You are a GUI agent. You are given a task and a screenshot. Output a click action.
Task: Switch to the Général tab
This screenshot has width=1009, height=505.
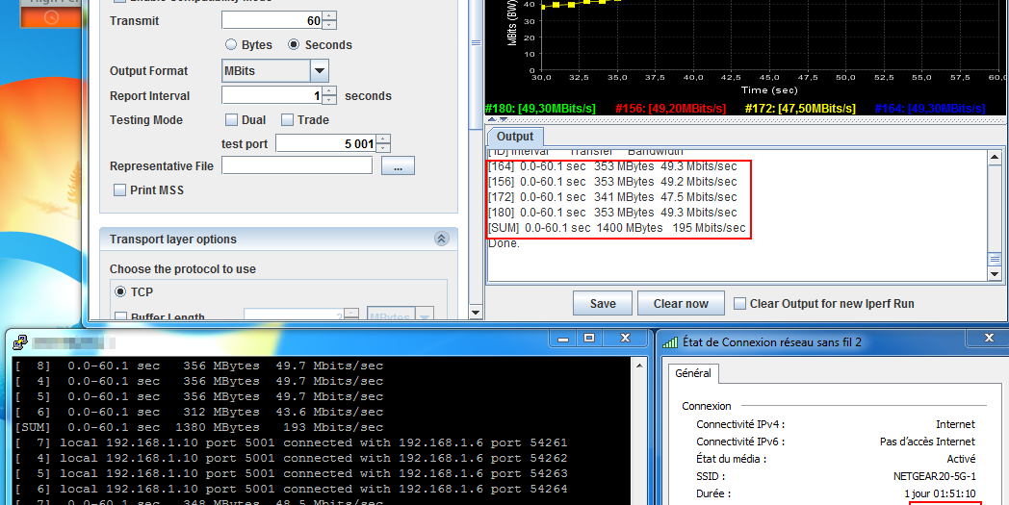pyautogui.click(x=692, y=373)
